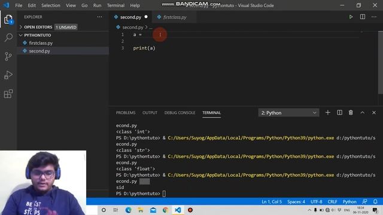Open Bandicam recorder from taskbar
The height and width of the screenshot is (215, 383).
(x=190, y=210)
